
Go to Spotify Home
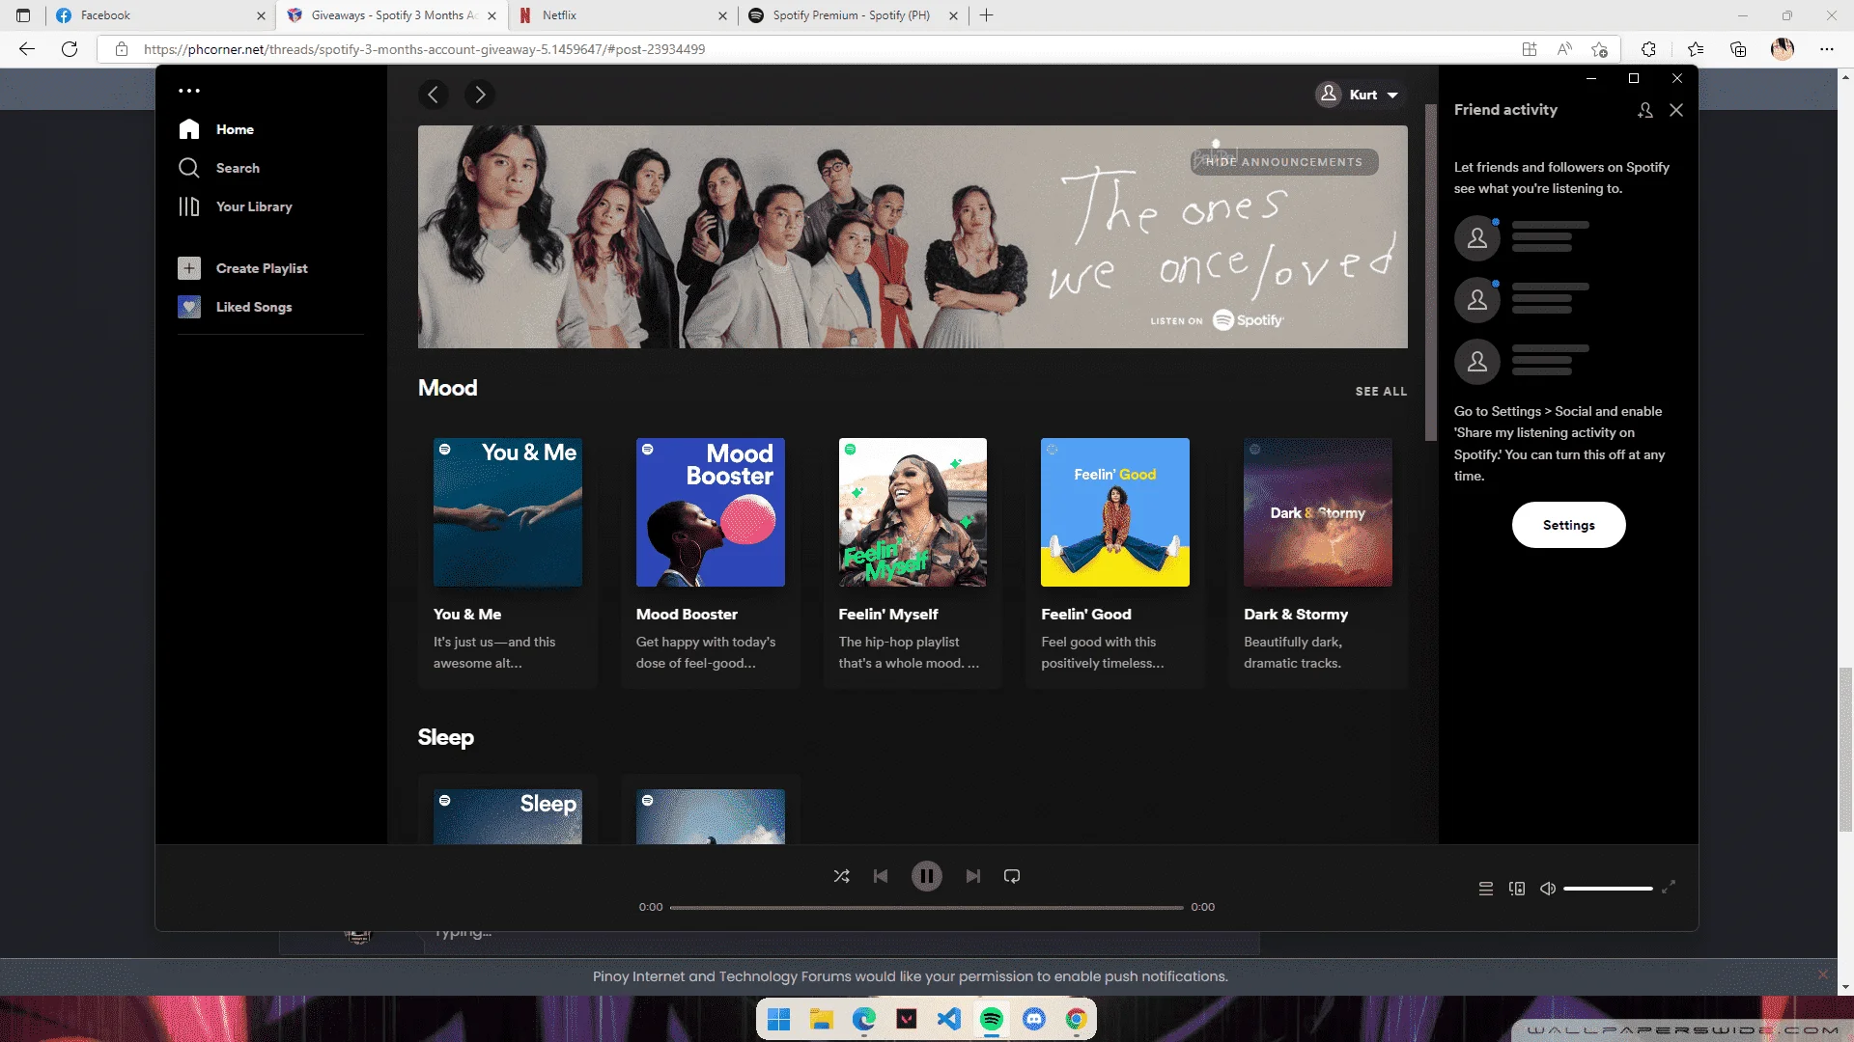tap(217, 129)
